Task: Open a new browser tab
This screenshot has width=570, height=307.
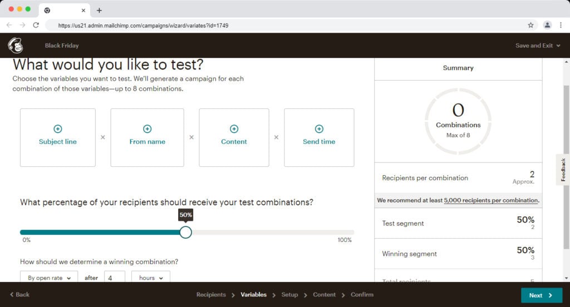Action: (99, 10)
